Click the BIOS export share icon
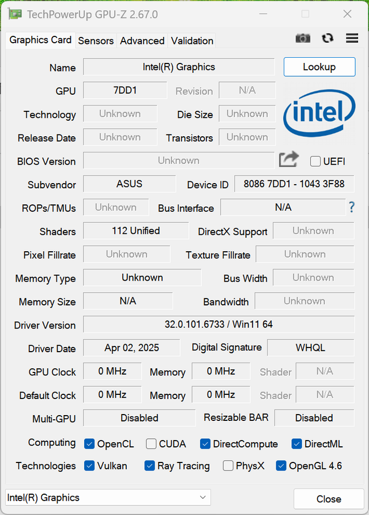This screenshot has width=369, height=515. click(x=289, y=159)
